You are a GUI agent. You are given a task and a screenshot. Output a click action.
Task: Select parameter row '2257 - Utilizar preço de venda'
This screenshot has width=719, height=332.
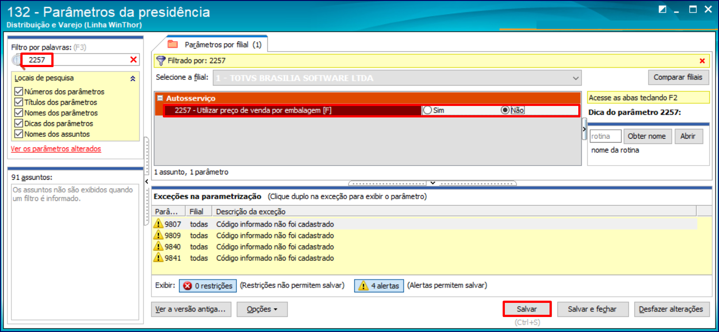coord(371,110)
